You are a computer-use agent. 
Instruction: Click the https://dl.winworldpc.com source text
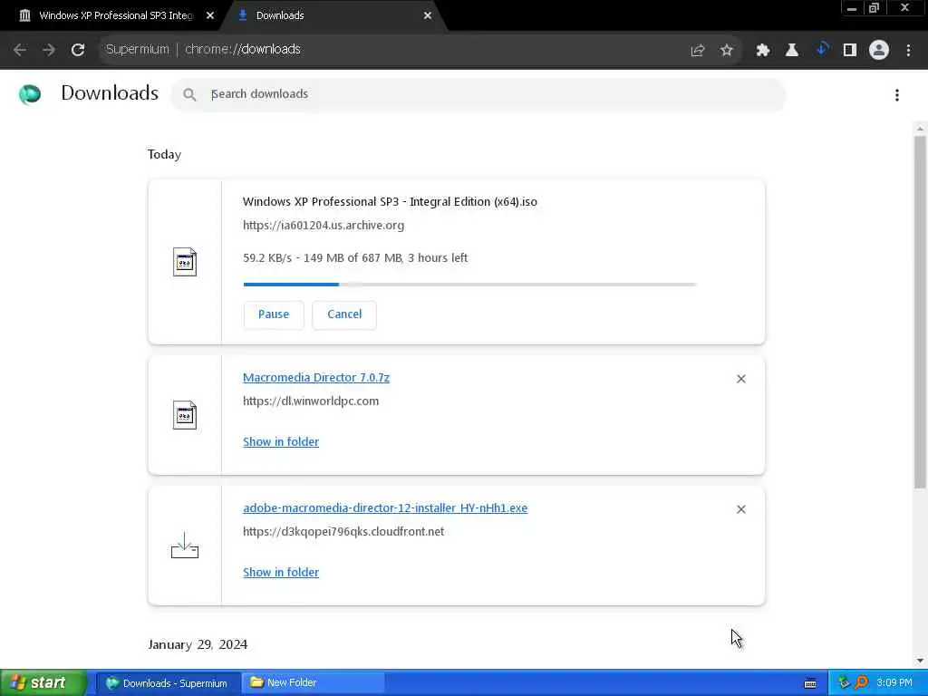(x=311, y=401)
